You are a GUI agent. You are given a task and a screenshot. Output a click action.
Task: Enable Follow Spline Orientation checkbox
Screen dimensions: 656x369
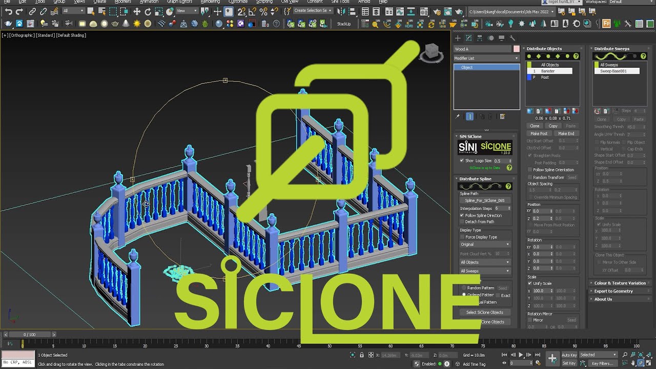(x=530, y=170)
